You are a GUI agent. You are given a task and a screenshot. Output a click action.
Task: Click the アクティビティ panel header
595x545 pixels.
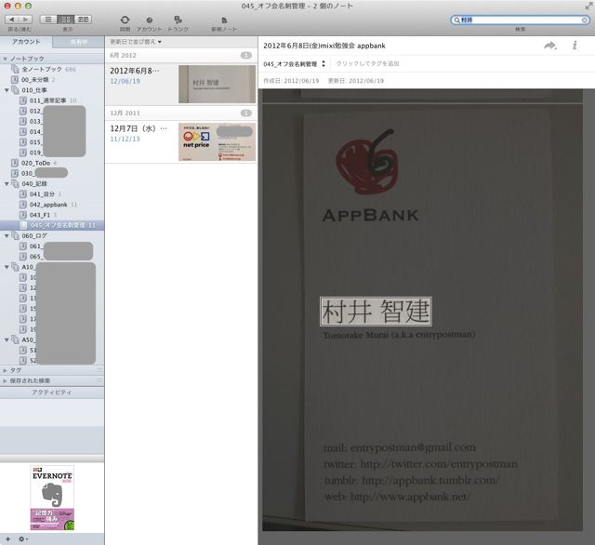[52, 392]
